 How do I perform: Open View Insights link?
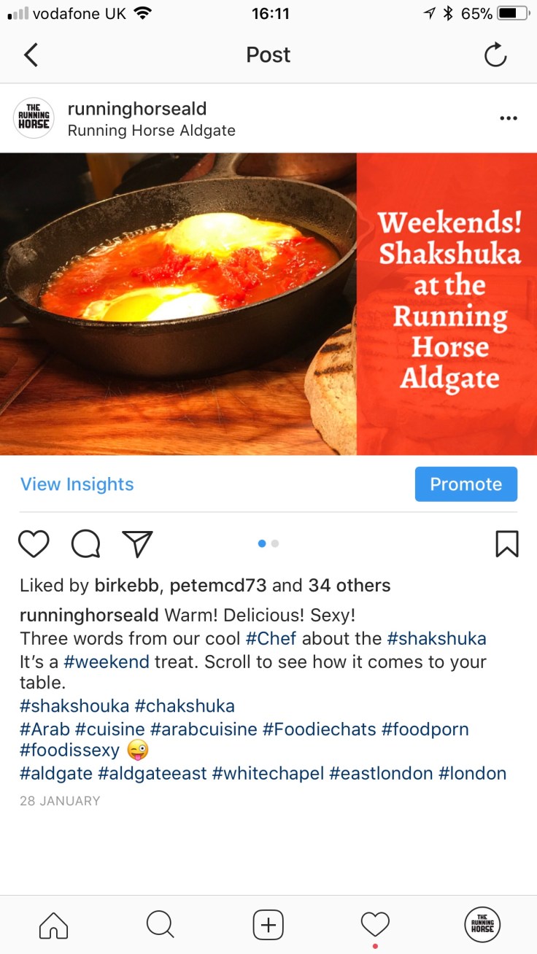77,484
